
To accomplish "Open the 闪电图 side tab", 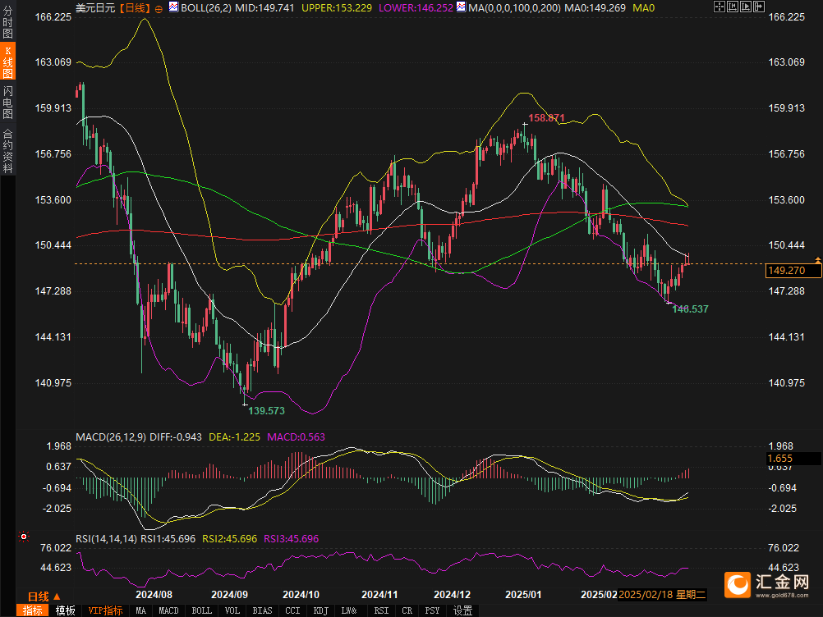I will click(x=8, y=103).
